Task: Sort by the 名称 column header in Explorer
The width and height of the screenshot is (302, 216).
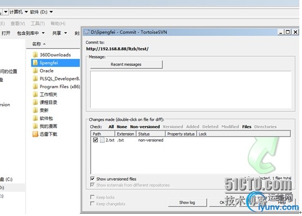Action: click(x=53, y=44)
